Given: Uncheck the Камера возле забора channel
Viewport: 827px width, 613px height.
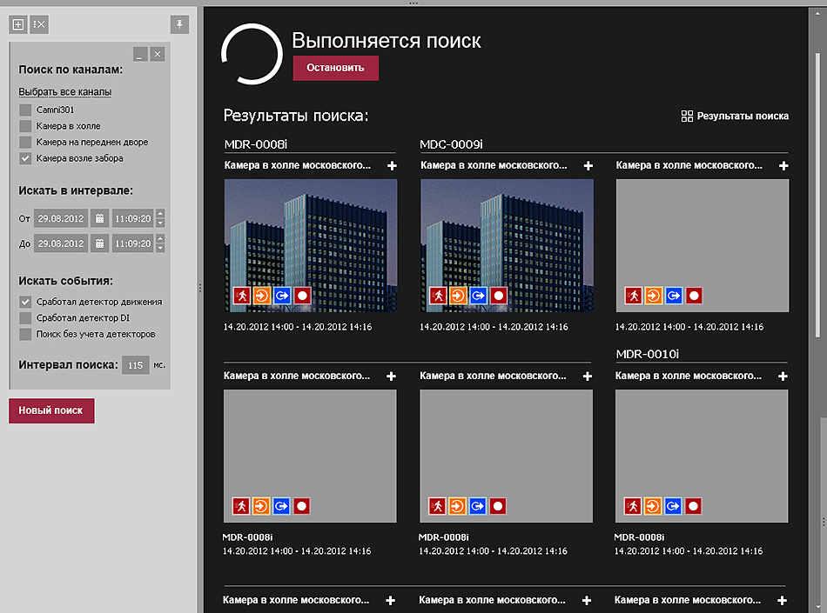Looking at the screenshot, I should pyautogui.click(x=25, y=158).
